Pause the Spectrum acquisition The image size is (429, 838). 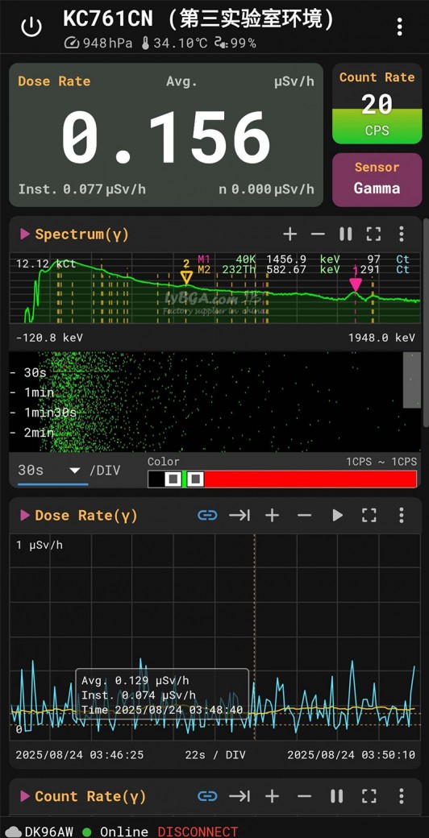(346, 234)
